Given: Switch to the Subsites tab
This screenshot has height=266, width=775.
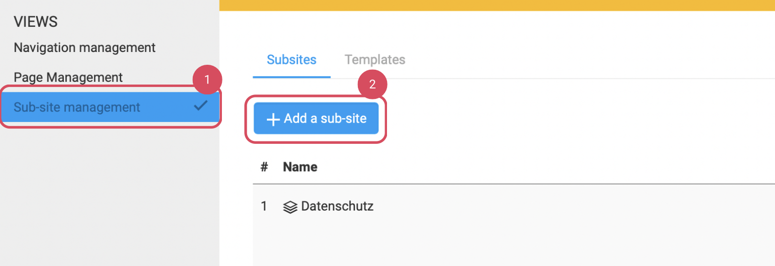Looking at the screenshot, I should point(291,60).
